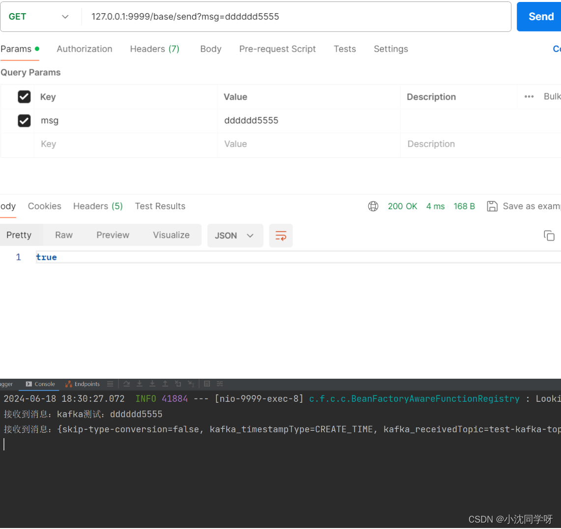Click the line-wrap icon beside JSON dropdown
561x529 pixels.
[281, 235]
